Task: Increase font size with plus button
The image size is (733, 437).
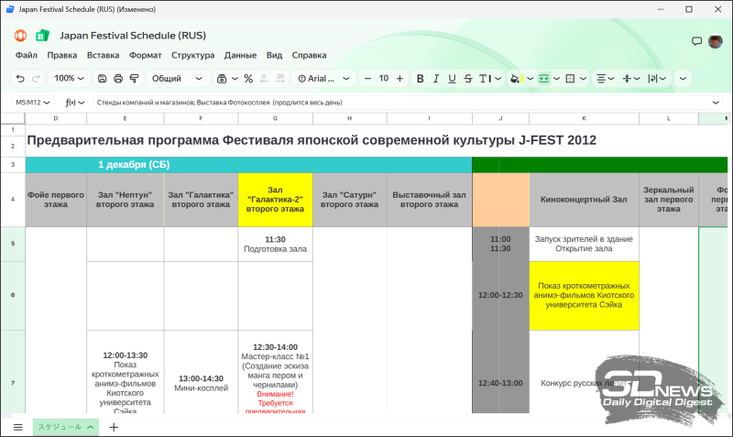Action: (x=399, y=79)
